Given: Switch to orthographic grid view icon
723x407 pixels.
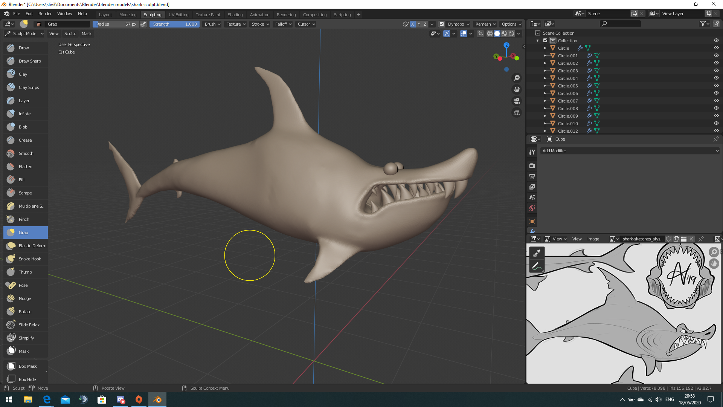Looking at the screenshot, I should tap(517, 113).
